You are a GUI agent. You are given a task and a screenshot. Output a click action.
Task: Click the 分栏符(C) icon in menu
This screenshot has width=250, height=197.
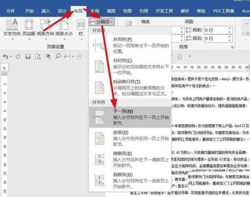pos(100,67)
